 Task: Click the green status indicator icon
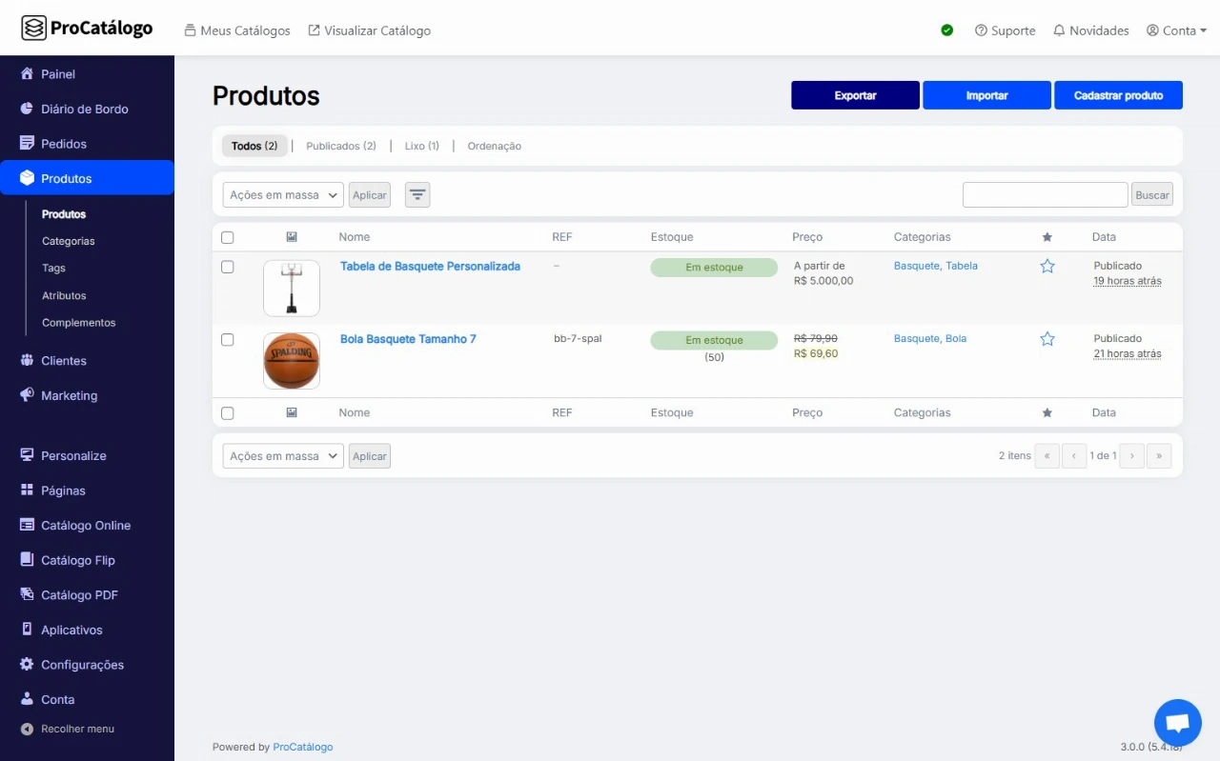[947, 30]
